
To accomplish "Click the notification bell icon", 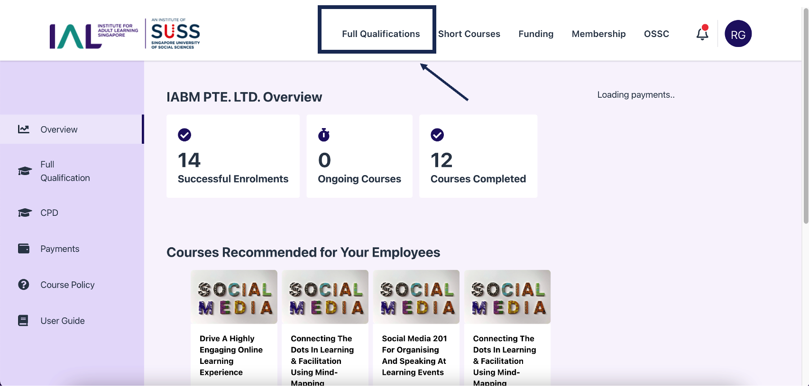I will (702, 34).
